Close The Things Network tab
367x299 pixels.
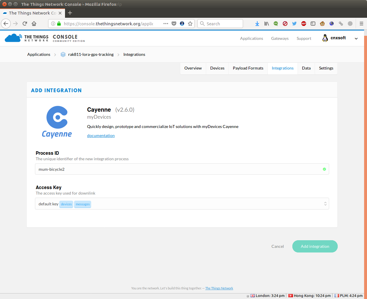click(60, 13)
